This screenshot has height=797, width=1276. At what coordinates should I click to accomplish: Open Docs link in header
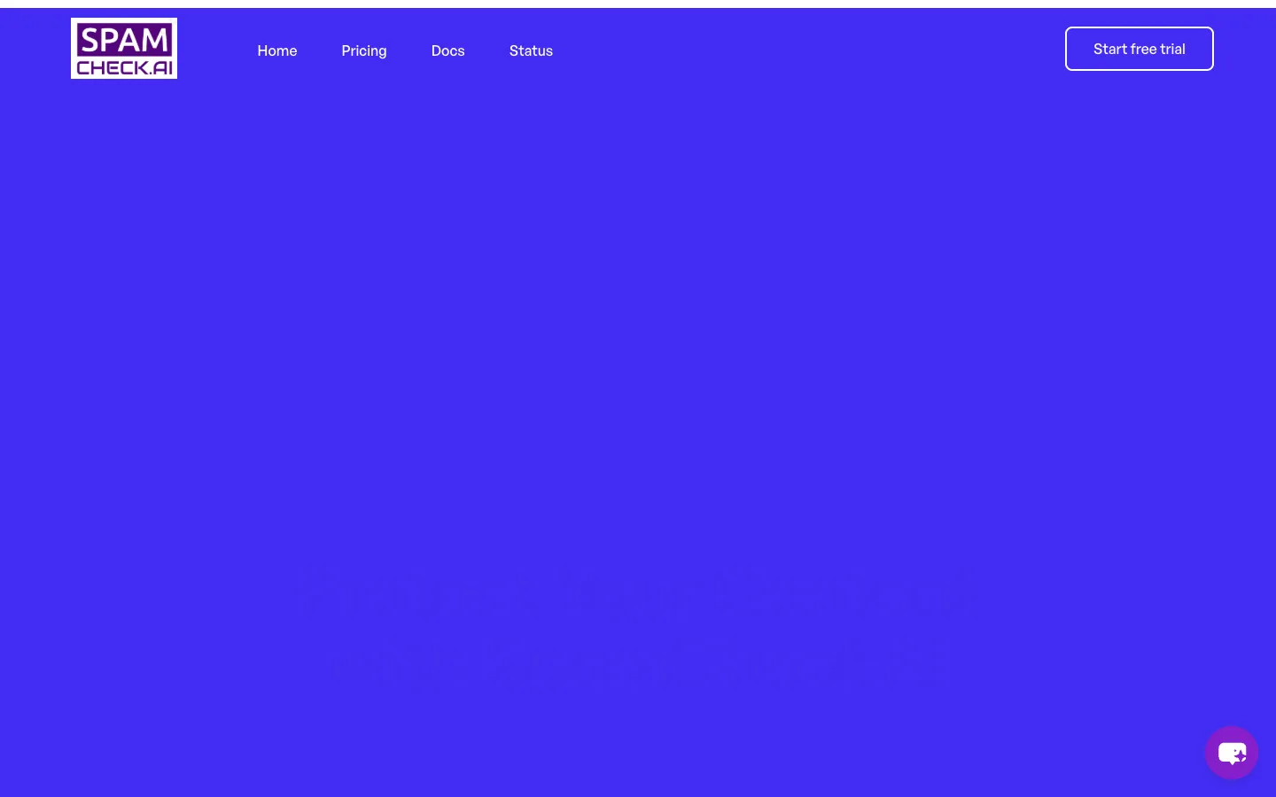pos(447,50)
